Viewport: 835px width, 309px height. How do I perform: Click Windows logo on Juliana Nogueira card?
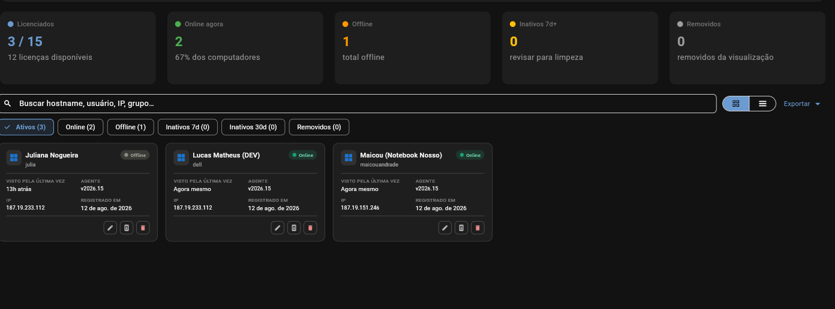click(14, 158)
